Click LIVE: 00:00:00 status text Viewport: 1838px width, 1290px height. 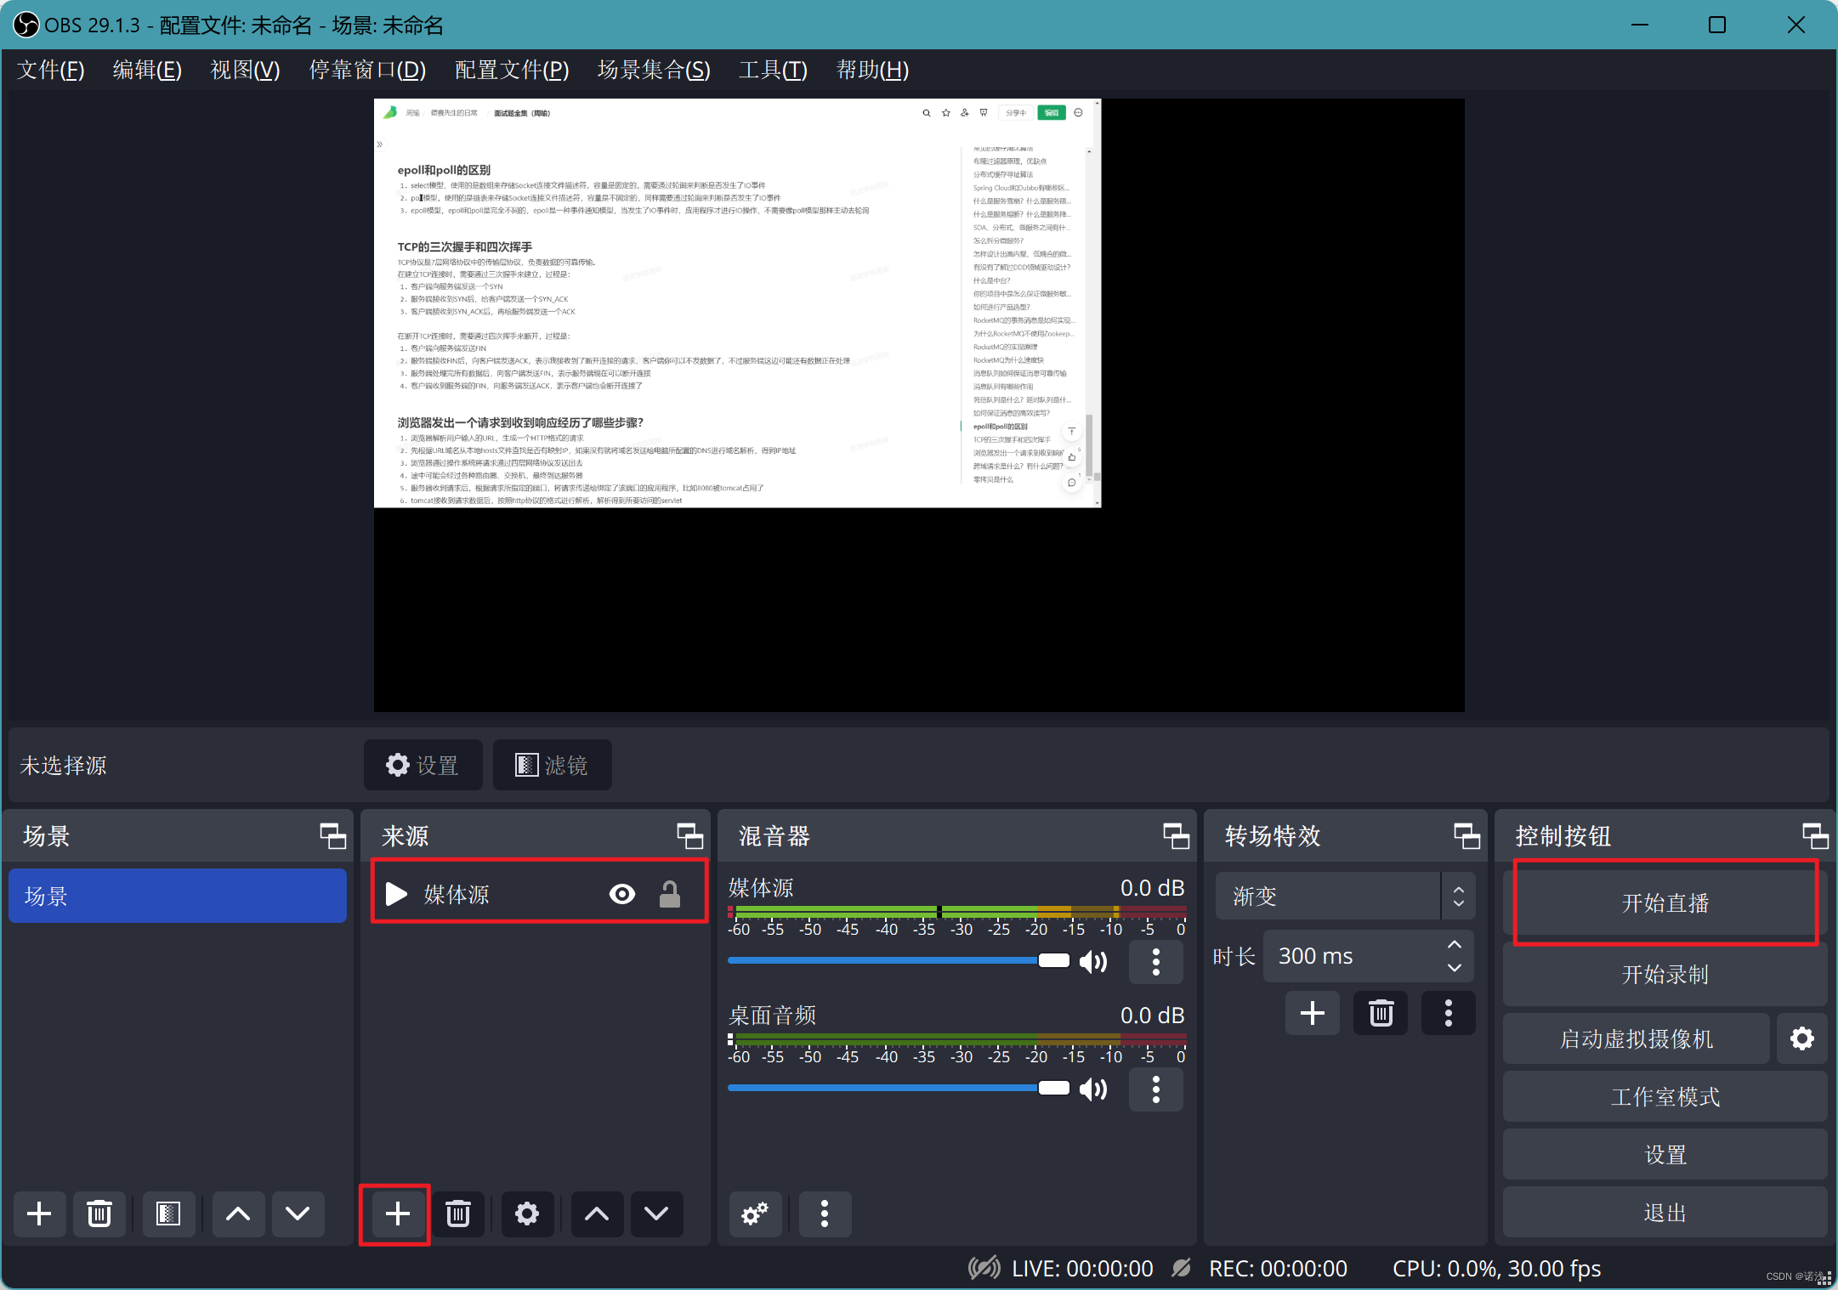click(x=1082, y=1268)
